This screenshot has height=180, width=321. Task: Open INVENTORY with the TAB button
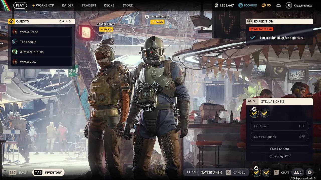48,172
